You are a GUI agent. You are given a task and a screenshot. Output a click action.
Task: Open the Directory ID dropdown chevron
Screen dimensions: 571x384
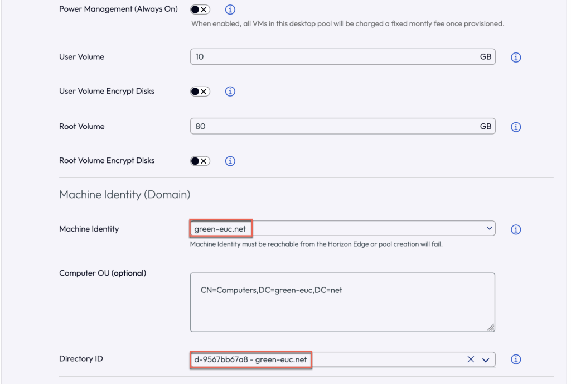[x=485, y=360]
